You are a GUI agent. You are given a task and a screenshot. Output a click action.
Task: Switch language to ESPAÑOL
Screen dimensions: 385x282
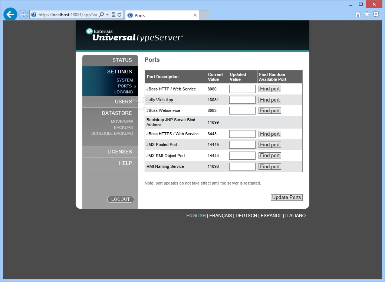point(271,216)
